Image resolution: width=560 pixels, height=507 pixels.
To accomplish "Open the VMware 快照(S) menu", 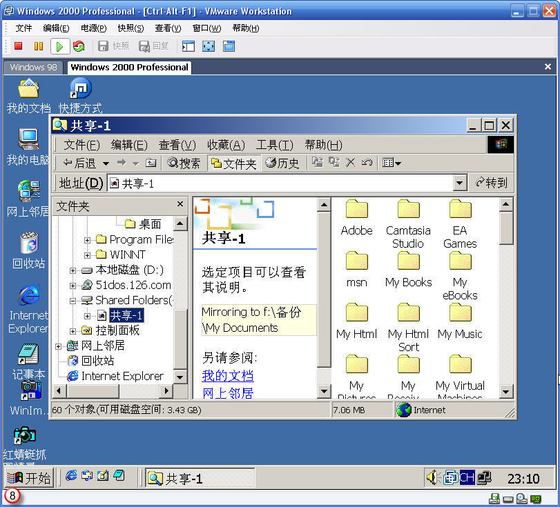I will point(131,28).
